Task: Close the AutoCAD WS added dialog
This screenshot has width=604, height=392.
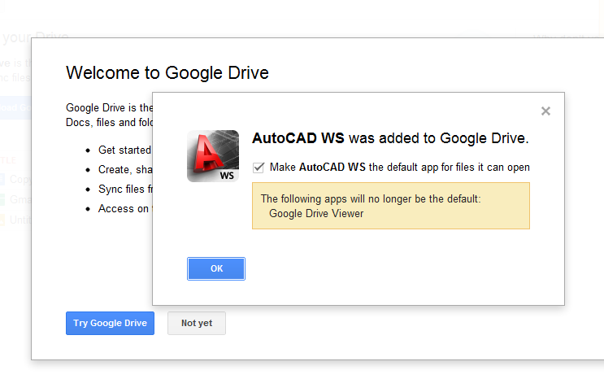Action: click(x=545, y=111)
